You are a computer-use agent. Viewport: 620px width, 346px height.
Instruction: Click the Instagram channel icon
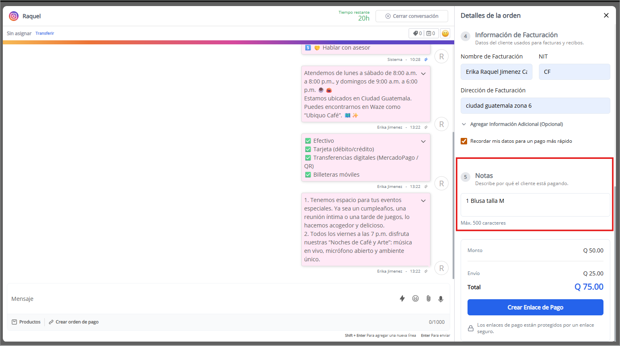click(14, 16)
